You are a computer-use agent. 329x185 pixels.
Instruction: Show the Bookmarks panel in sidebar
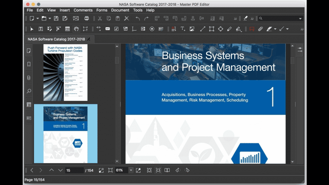click(x=29, y=64)
